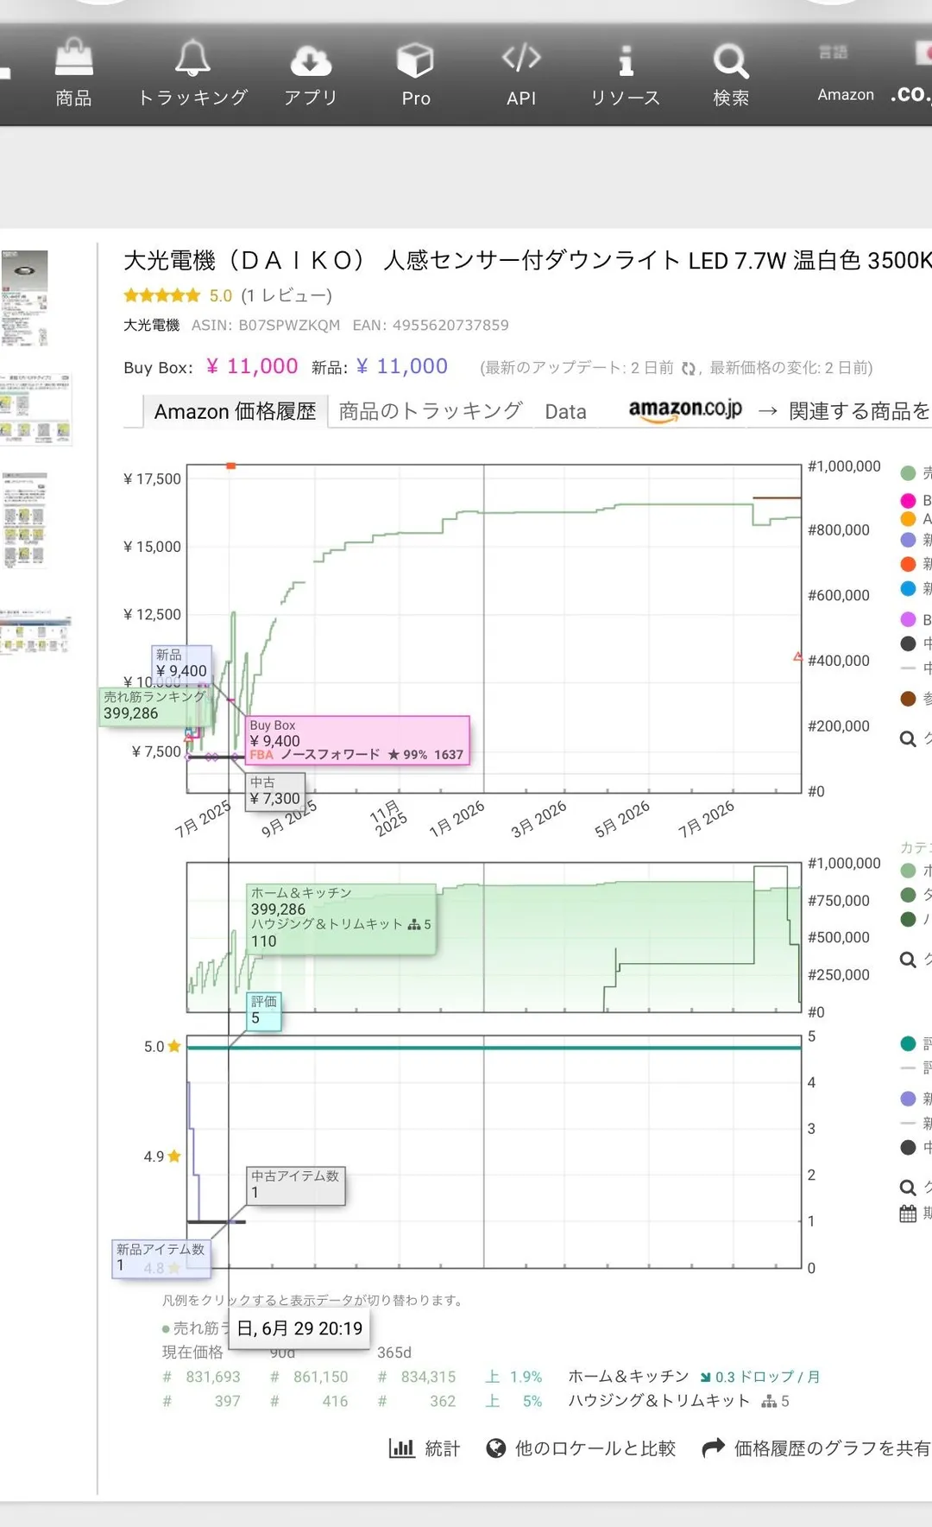Toggle the dark gray dot in offer count legend
This screenshot has width=932, height=1527.
[908, 1147]
